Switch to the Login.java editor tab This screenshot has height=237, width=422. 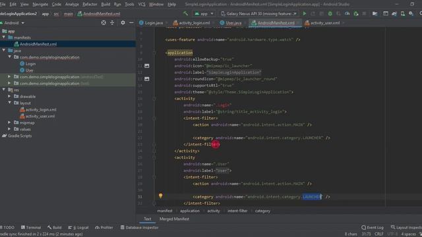click(153, 23)
